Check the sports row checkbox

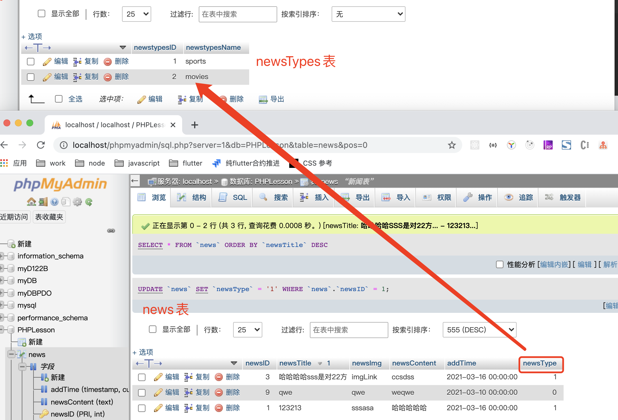(x=31, y=62)
